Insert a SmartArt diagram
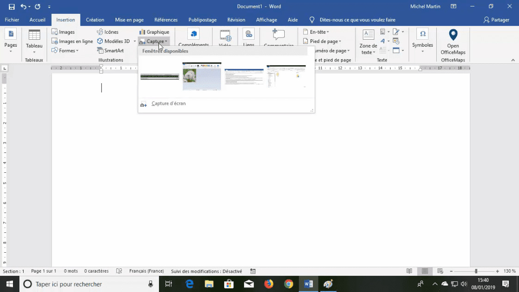Image resolution: width=519 pixels, height=292 pixels. (x=111, y=50)
